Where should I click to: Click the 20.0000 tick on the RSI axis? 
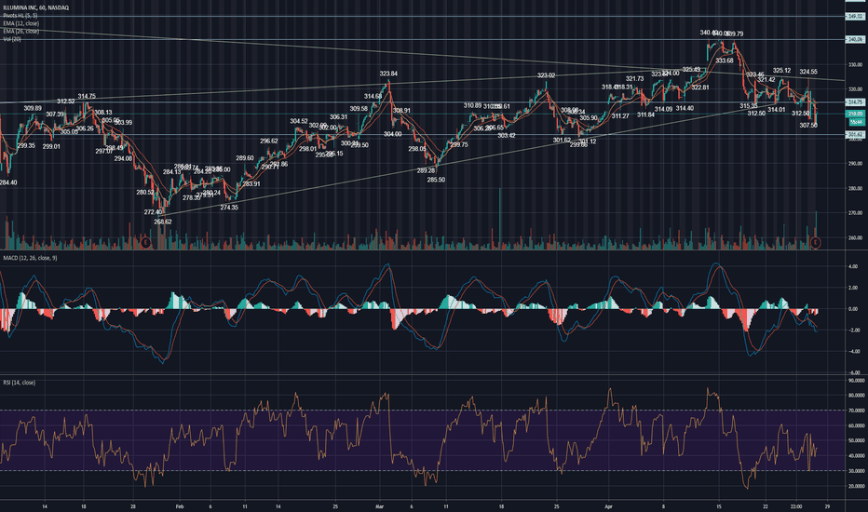pos(856,486)
